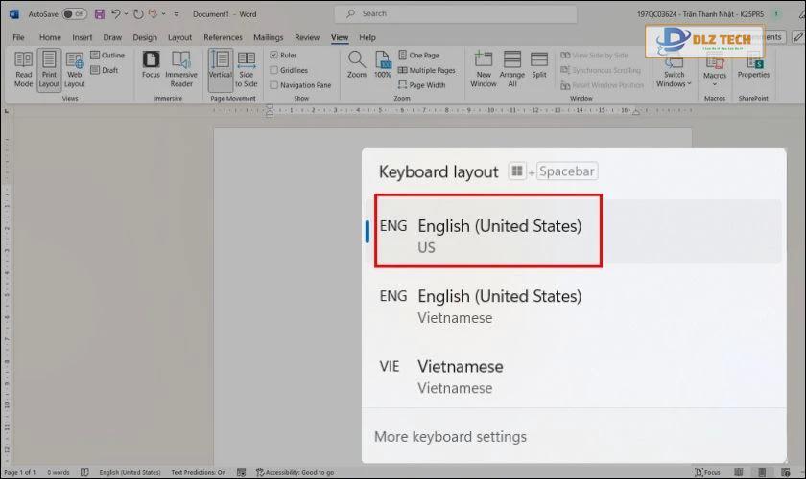The width and height of the screenshot is (806, 479).
Task: Choose the Outline view
Action: [x=107, y=55]
